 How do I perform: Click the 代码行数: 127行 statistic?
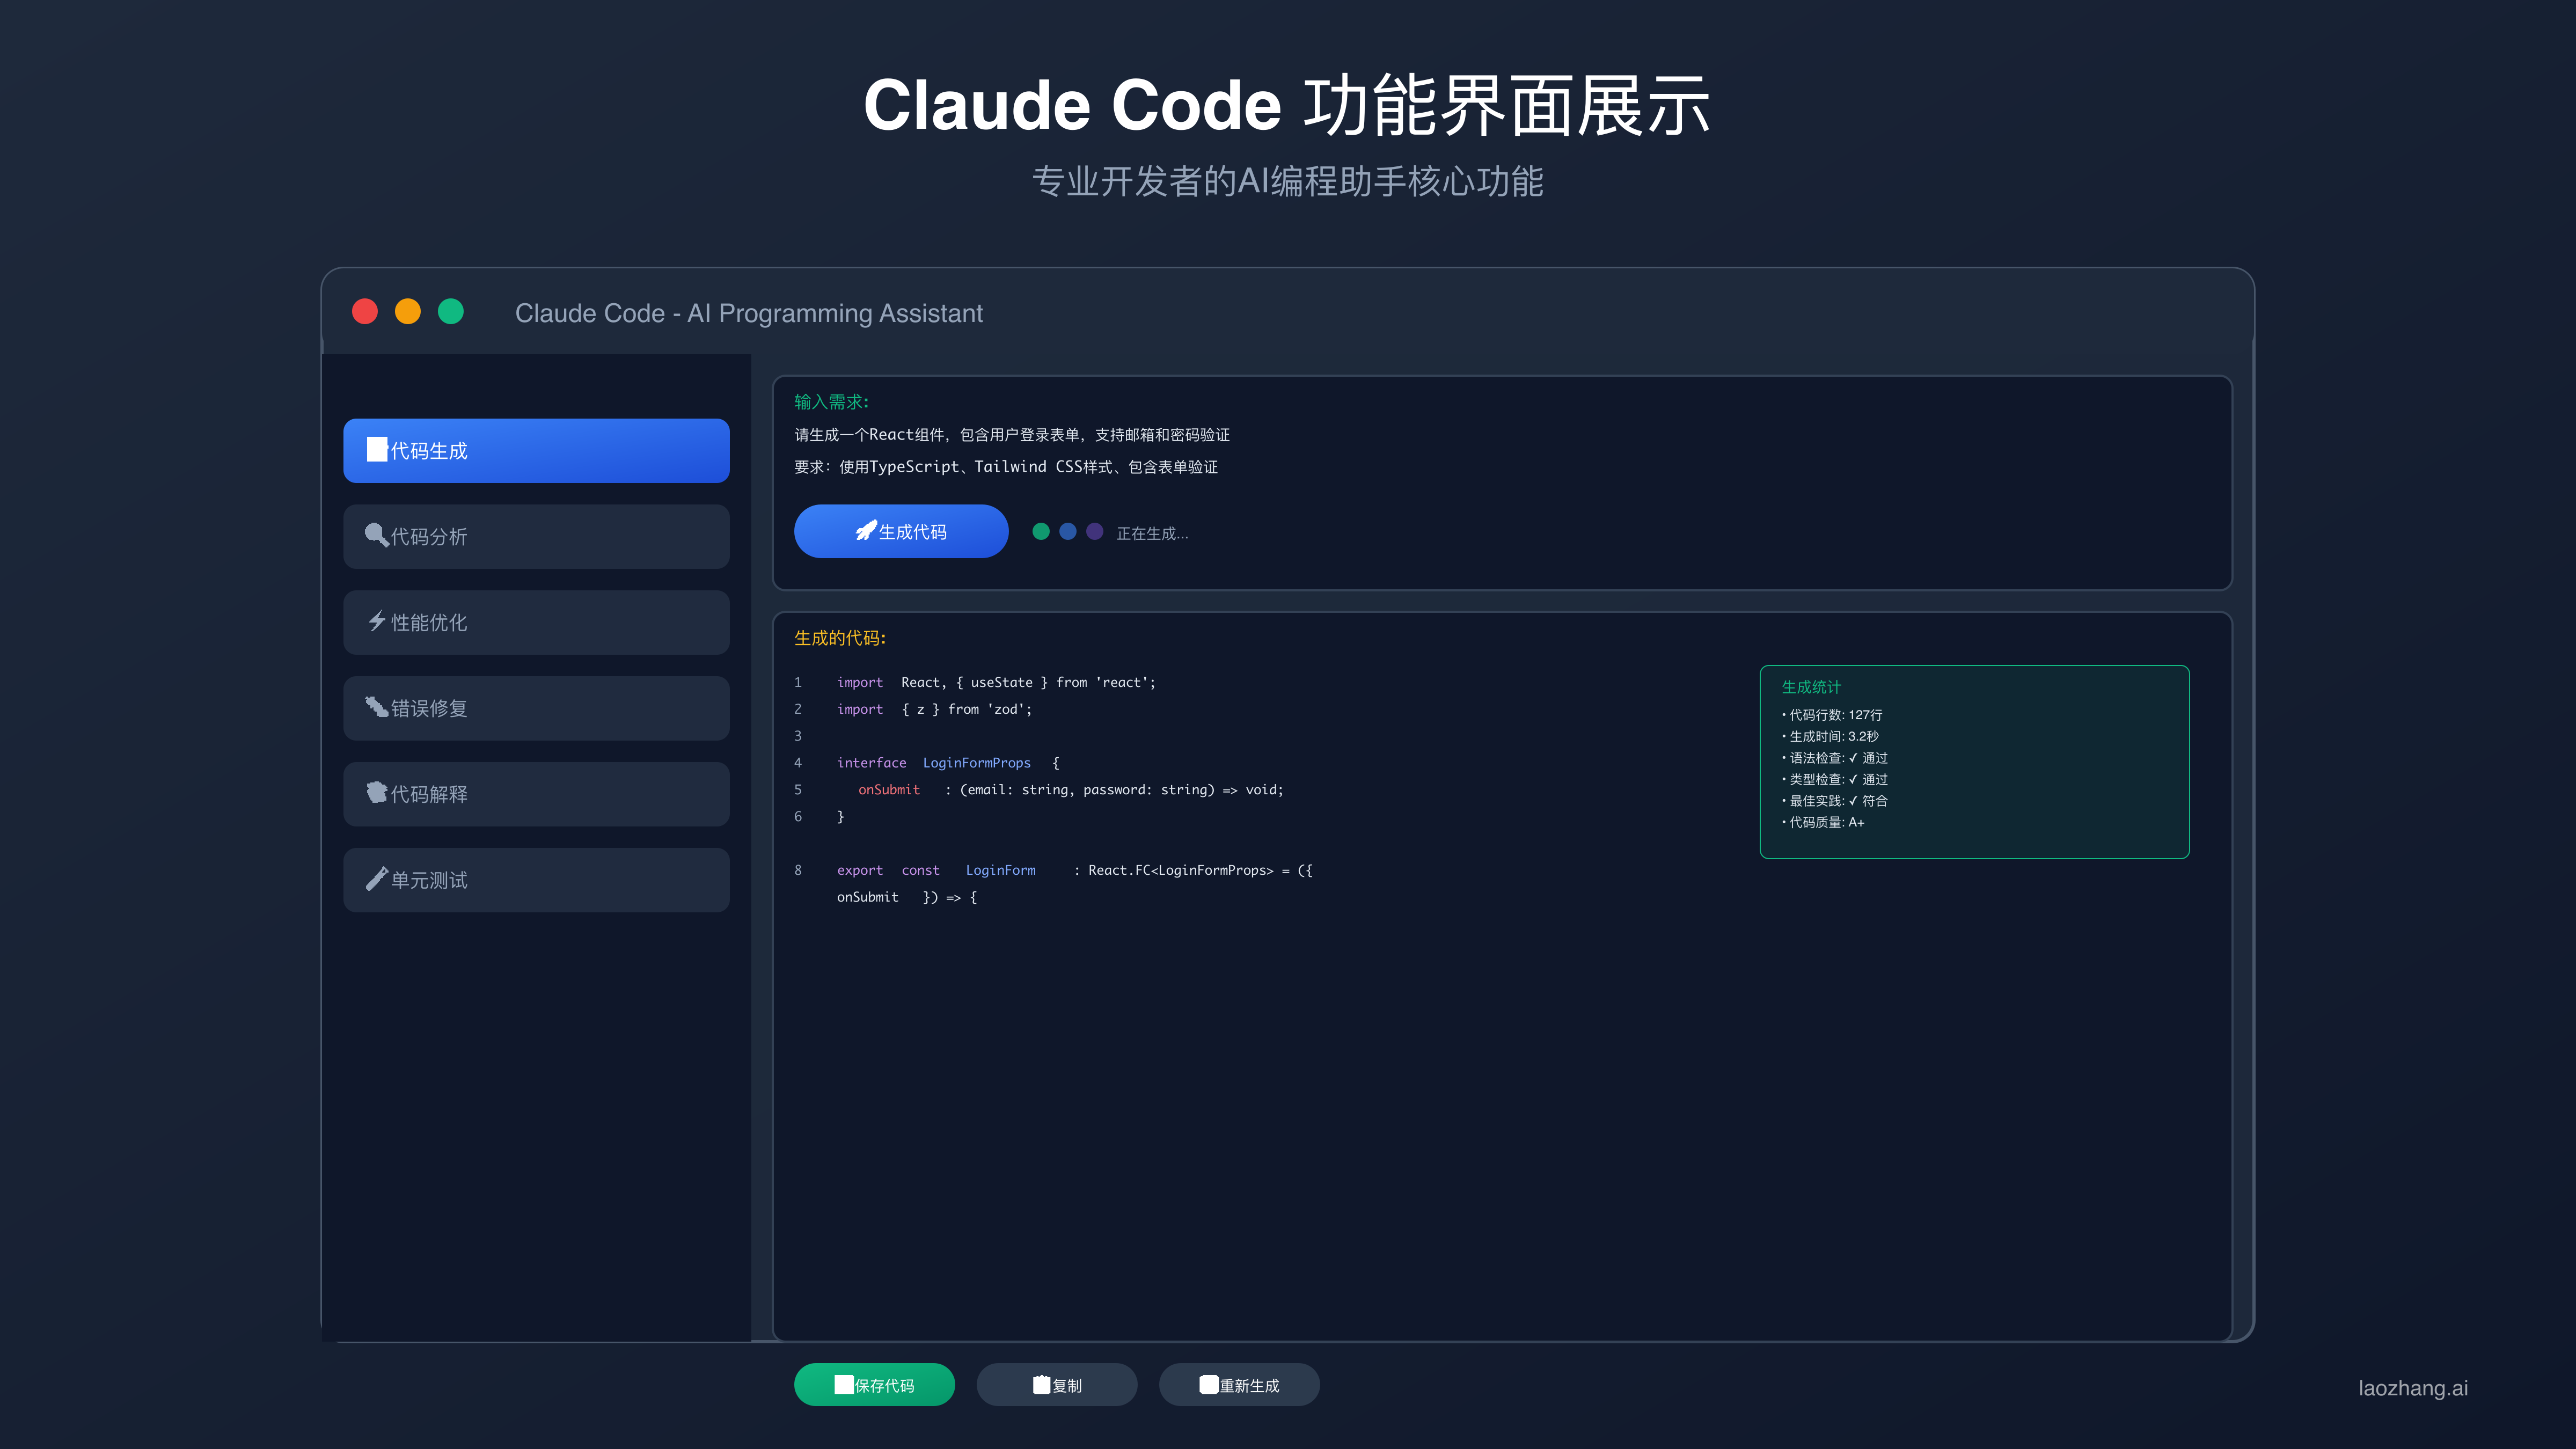click(x=1832, y=715)
